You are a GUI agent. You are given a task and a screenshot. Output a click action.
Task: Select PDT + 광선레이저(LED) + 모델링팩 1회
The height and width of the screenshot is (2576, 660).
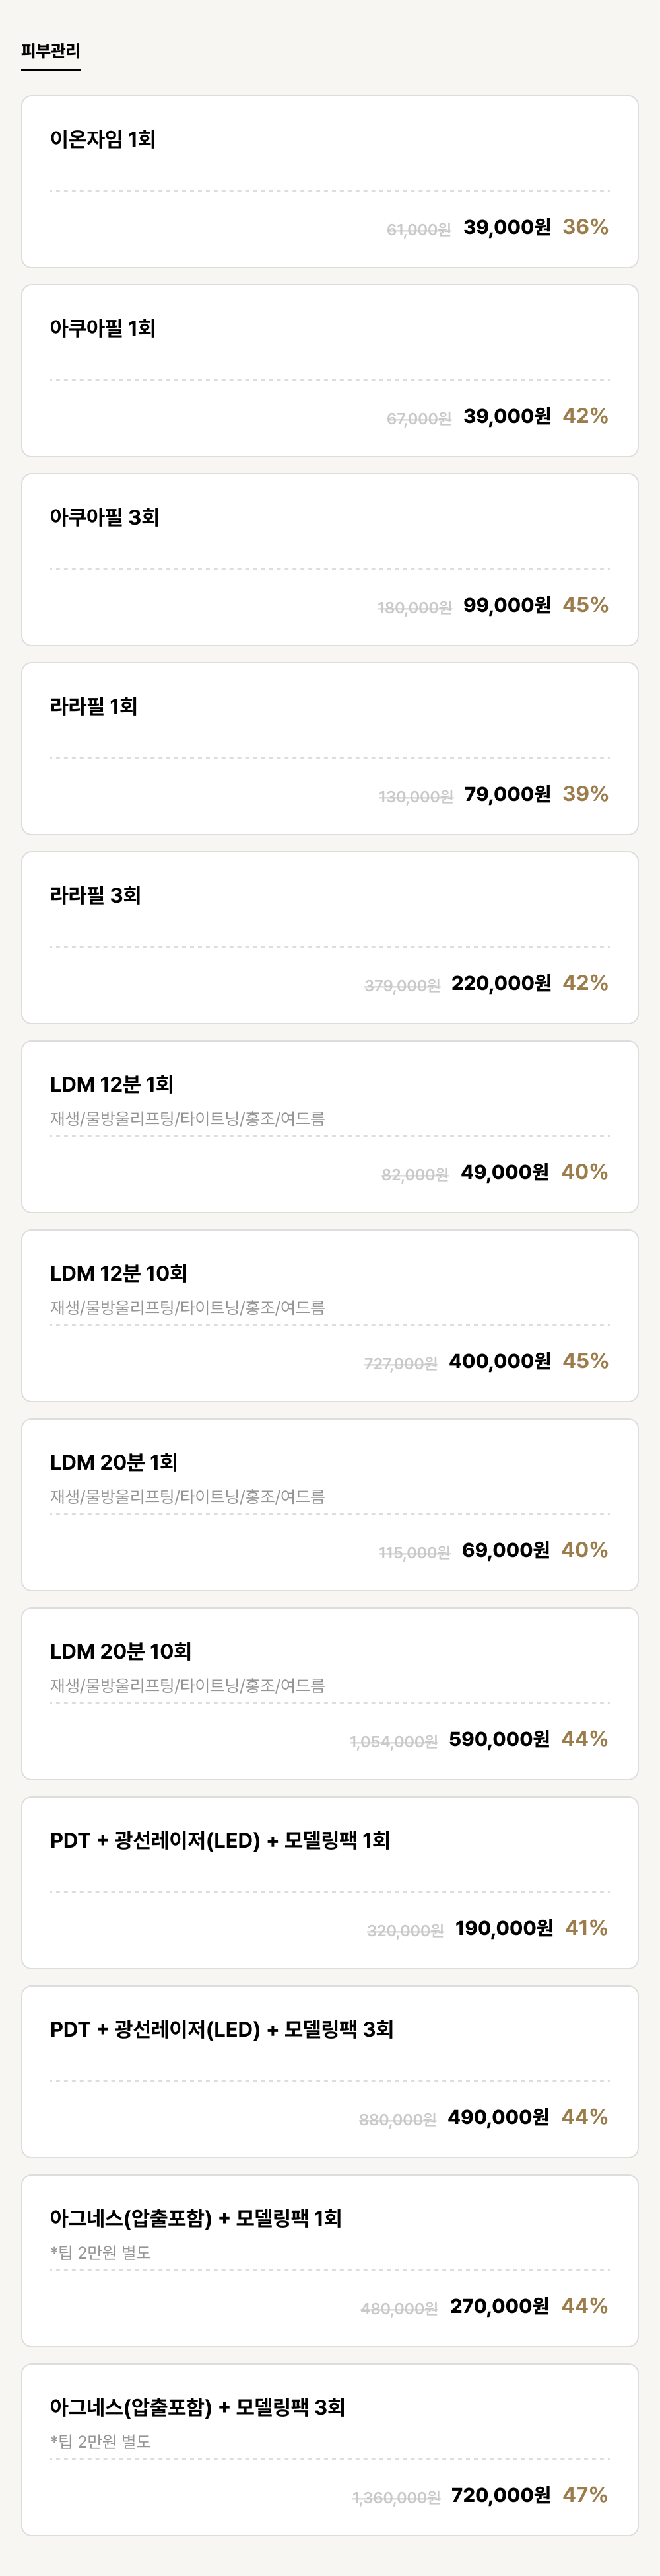tap(329, 1883)
